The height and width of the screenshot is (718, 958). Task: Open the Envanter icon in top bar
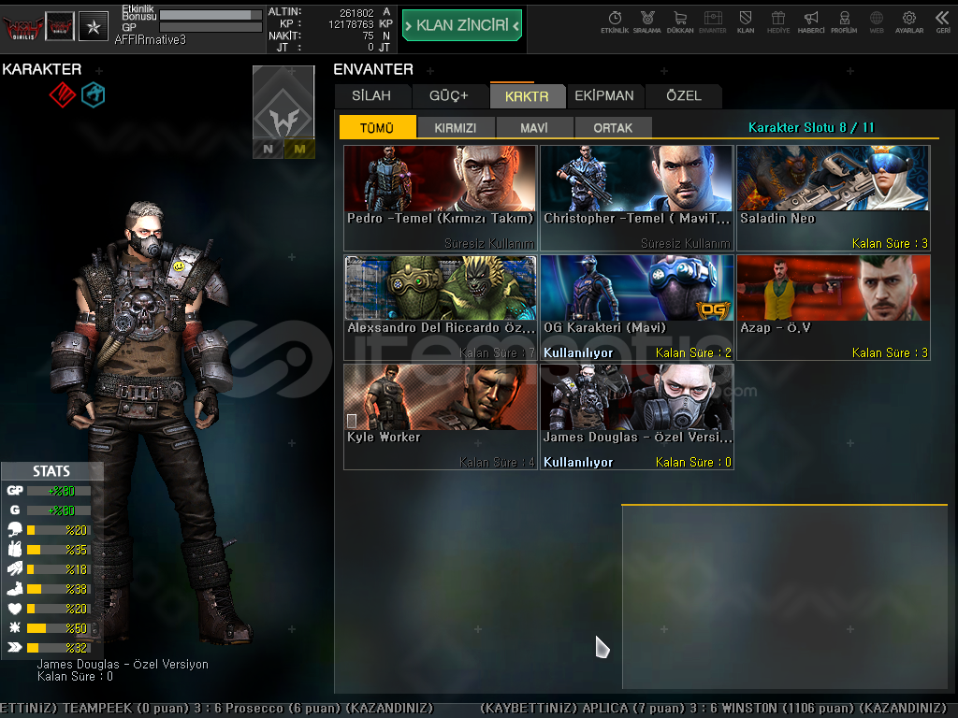(712, 22)
